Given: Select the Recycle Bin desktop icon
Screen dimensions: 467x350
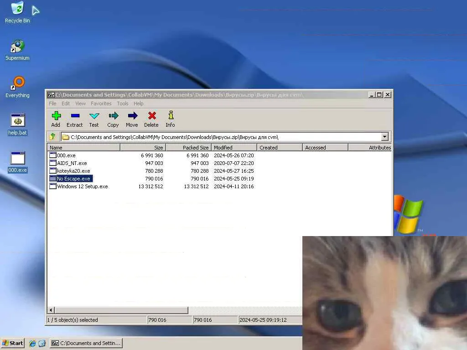Looking at the screenshot, I should point(17,12).
